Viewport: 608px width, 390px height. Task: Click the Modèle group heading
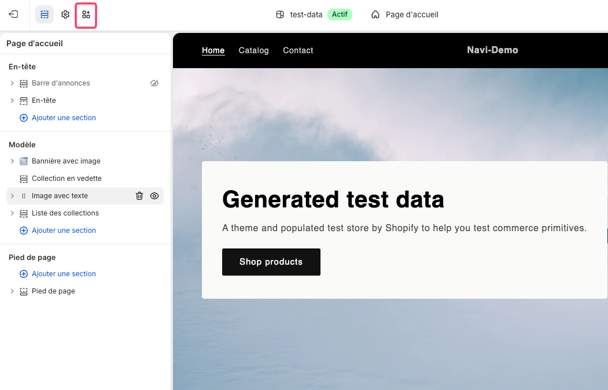click(22, 145)
